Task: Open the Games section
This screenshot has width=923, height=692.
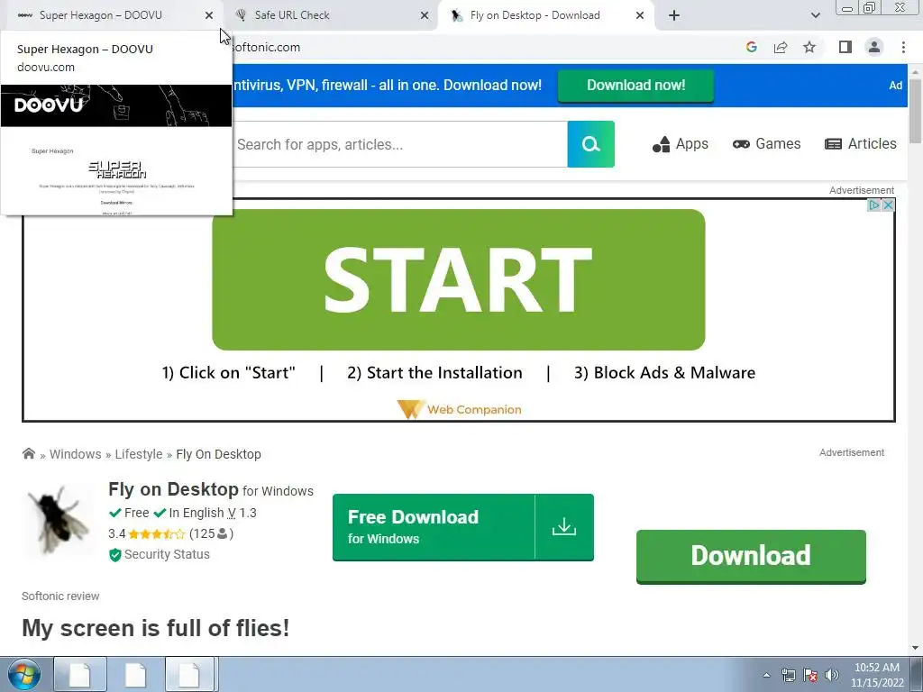Action: 766,144
